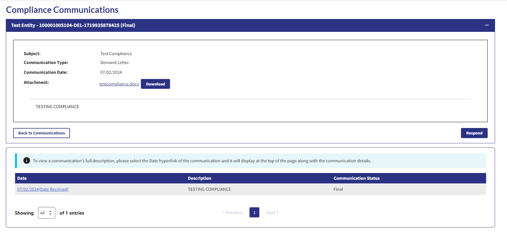Go back using Back to Communications button
This screenshot has height=237, width=507.
coord(41,133)
